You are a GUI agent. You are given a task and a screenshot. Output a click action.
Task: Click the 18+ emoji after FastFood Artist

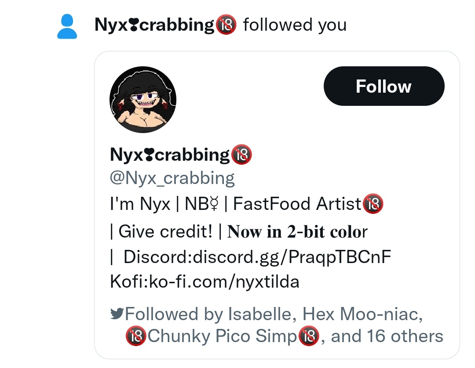373,204
